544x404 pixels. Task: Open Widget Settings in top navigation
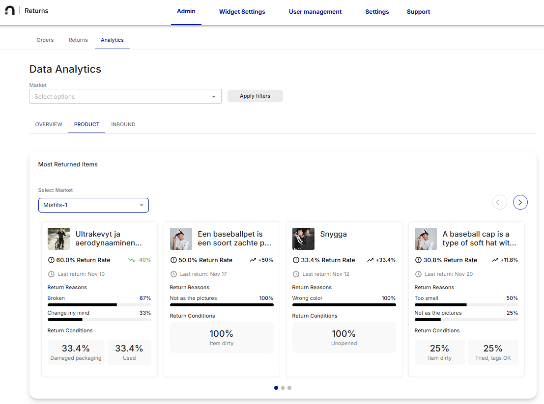click(x=242, y=12)
